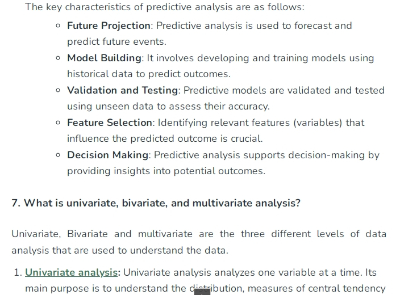Click the dark floating button at bottom center
The image size is (400, 295).
202,292
